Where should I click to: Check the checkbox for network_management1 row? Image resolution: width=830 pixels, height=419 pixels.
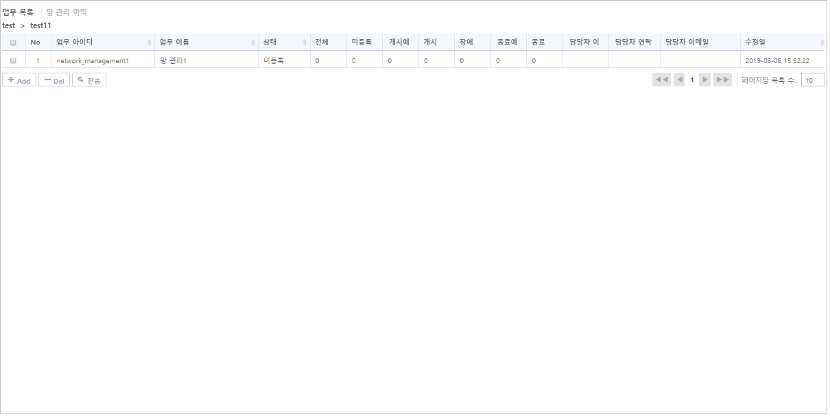(12, 60)
